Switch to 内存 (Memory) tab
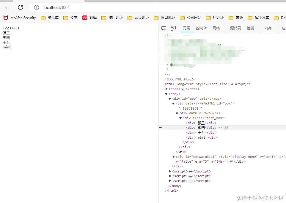The image size is (286, 203). 268,28
